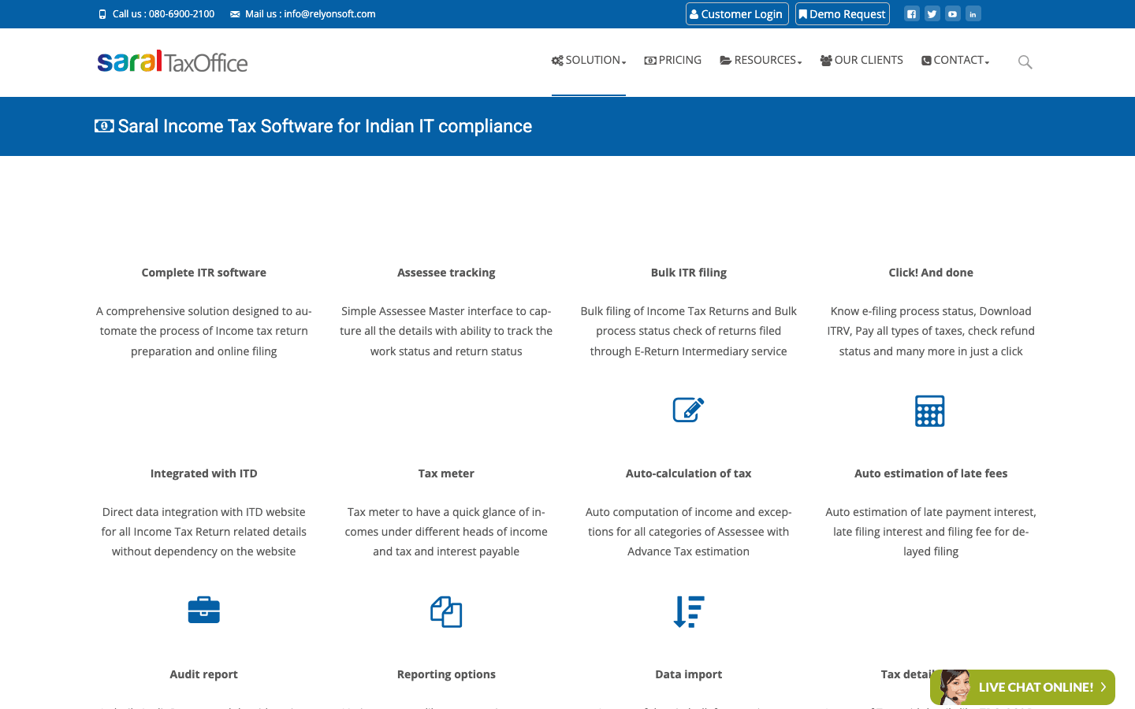
Task: Click the Audit report briefcase icon
Action: [x=204, y=610]
